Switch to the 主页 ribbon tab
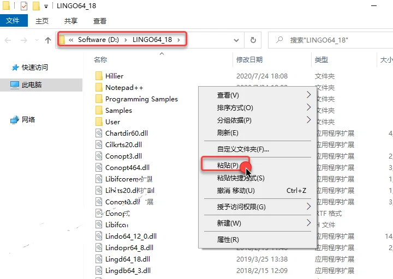 [x=42, y=21]
